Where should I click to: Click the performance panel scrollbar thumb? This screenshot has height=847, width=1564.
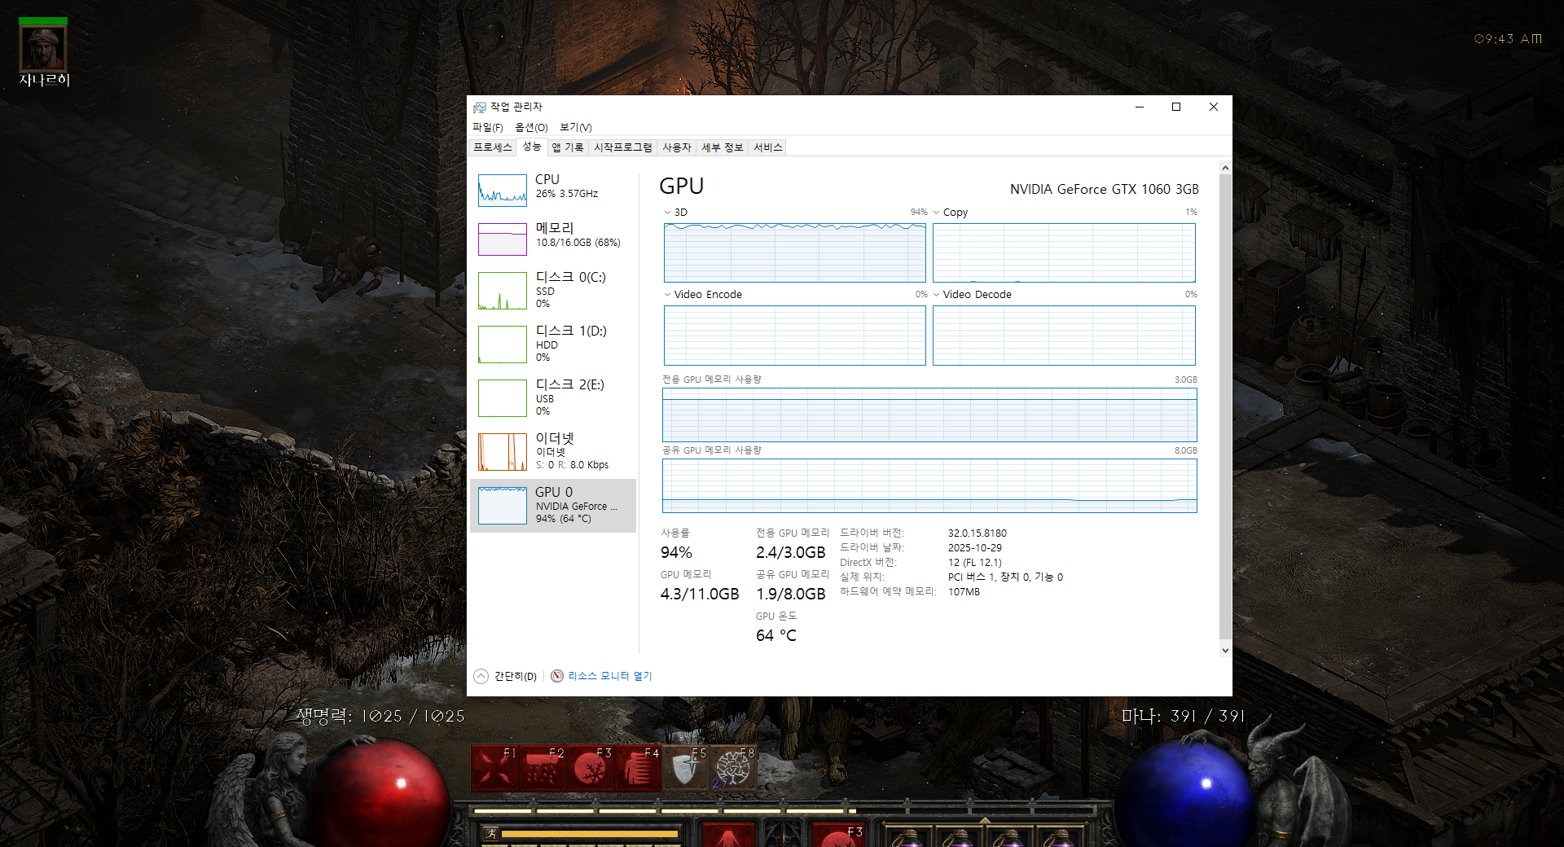pyautogui.click(x=1225, y=406)
